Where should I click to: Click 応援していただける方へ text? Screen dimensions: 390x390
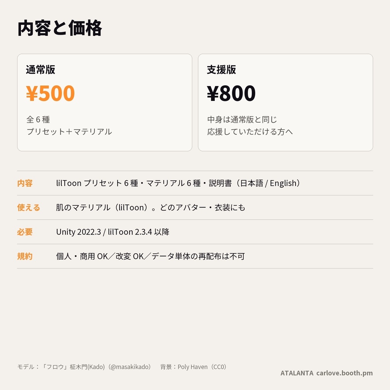[x=250, y=131]
